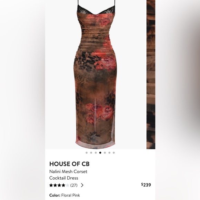Select the sixth carousel dot
The width and height of the screenshot is (200, 200).
point(109,153)
